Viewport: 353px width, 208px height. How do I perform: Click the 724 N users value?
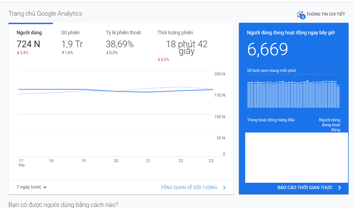[x=28, y=44]
